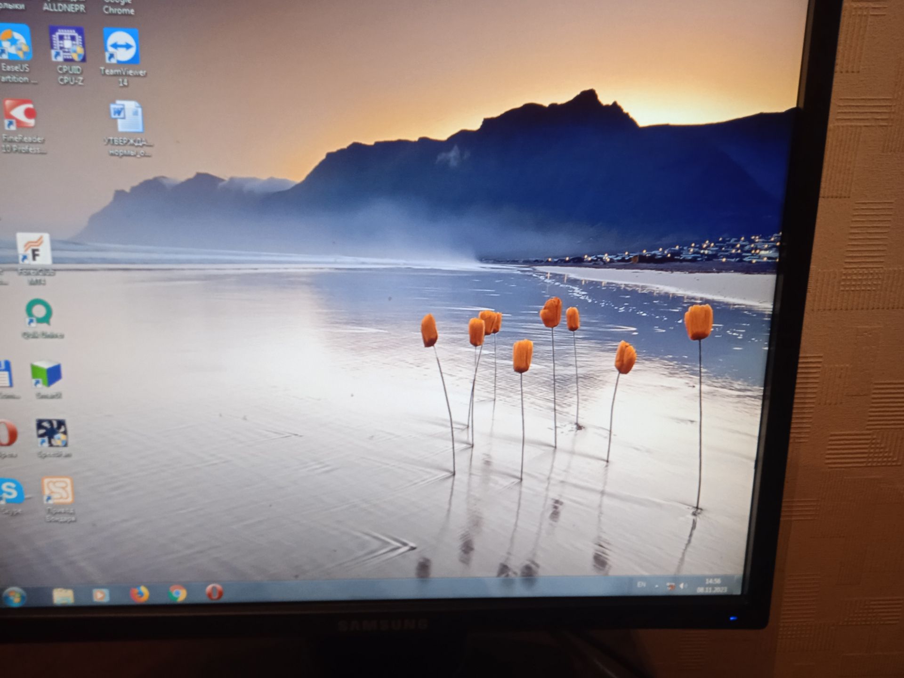Open File Explorer from the taskbar

(x=63, y=596)
